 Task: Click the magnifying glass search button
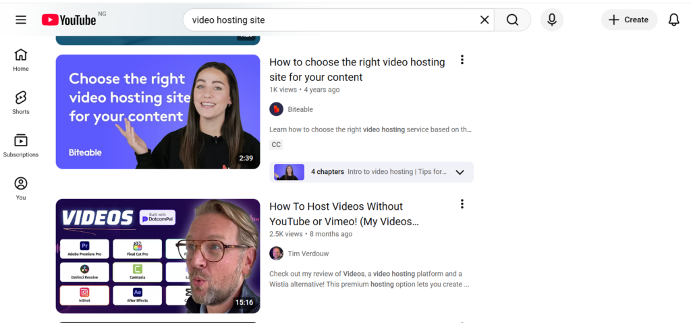point(512,20)
